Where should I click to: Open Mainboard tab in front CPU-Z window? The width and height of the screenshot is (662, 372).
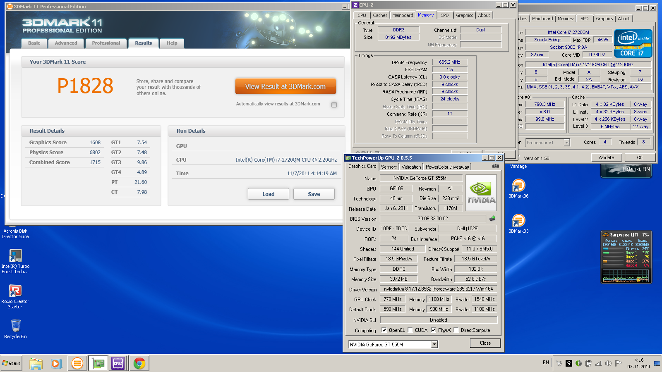coord(403,15)
